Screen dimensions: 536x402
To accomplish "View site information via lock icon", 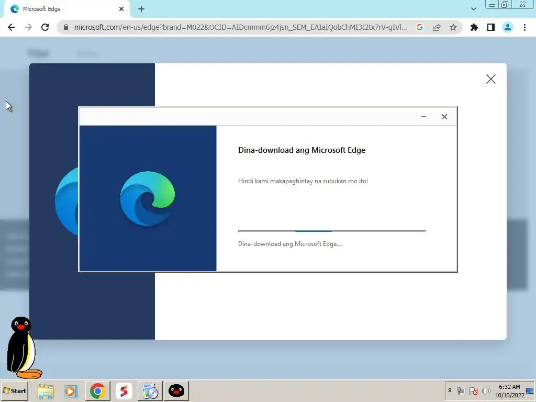I will (66, 27).
